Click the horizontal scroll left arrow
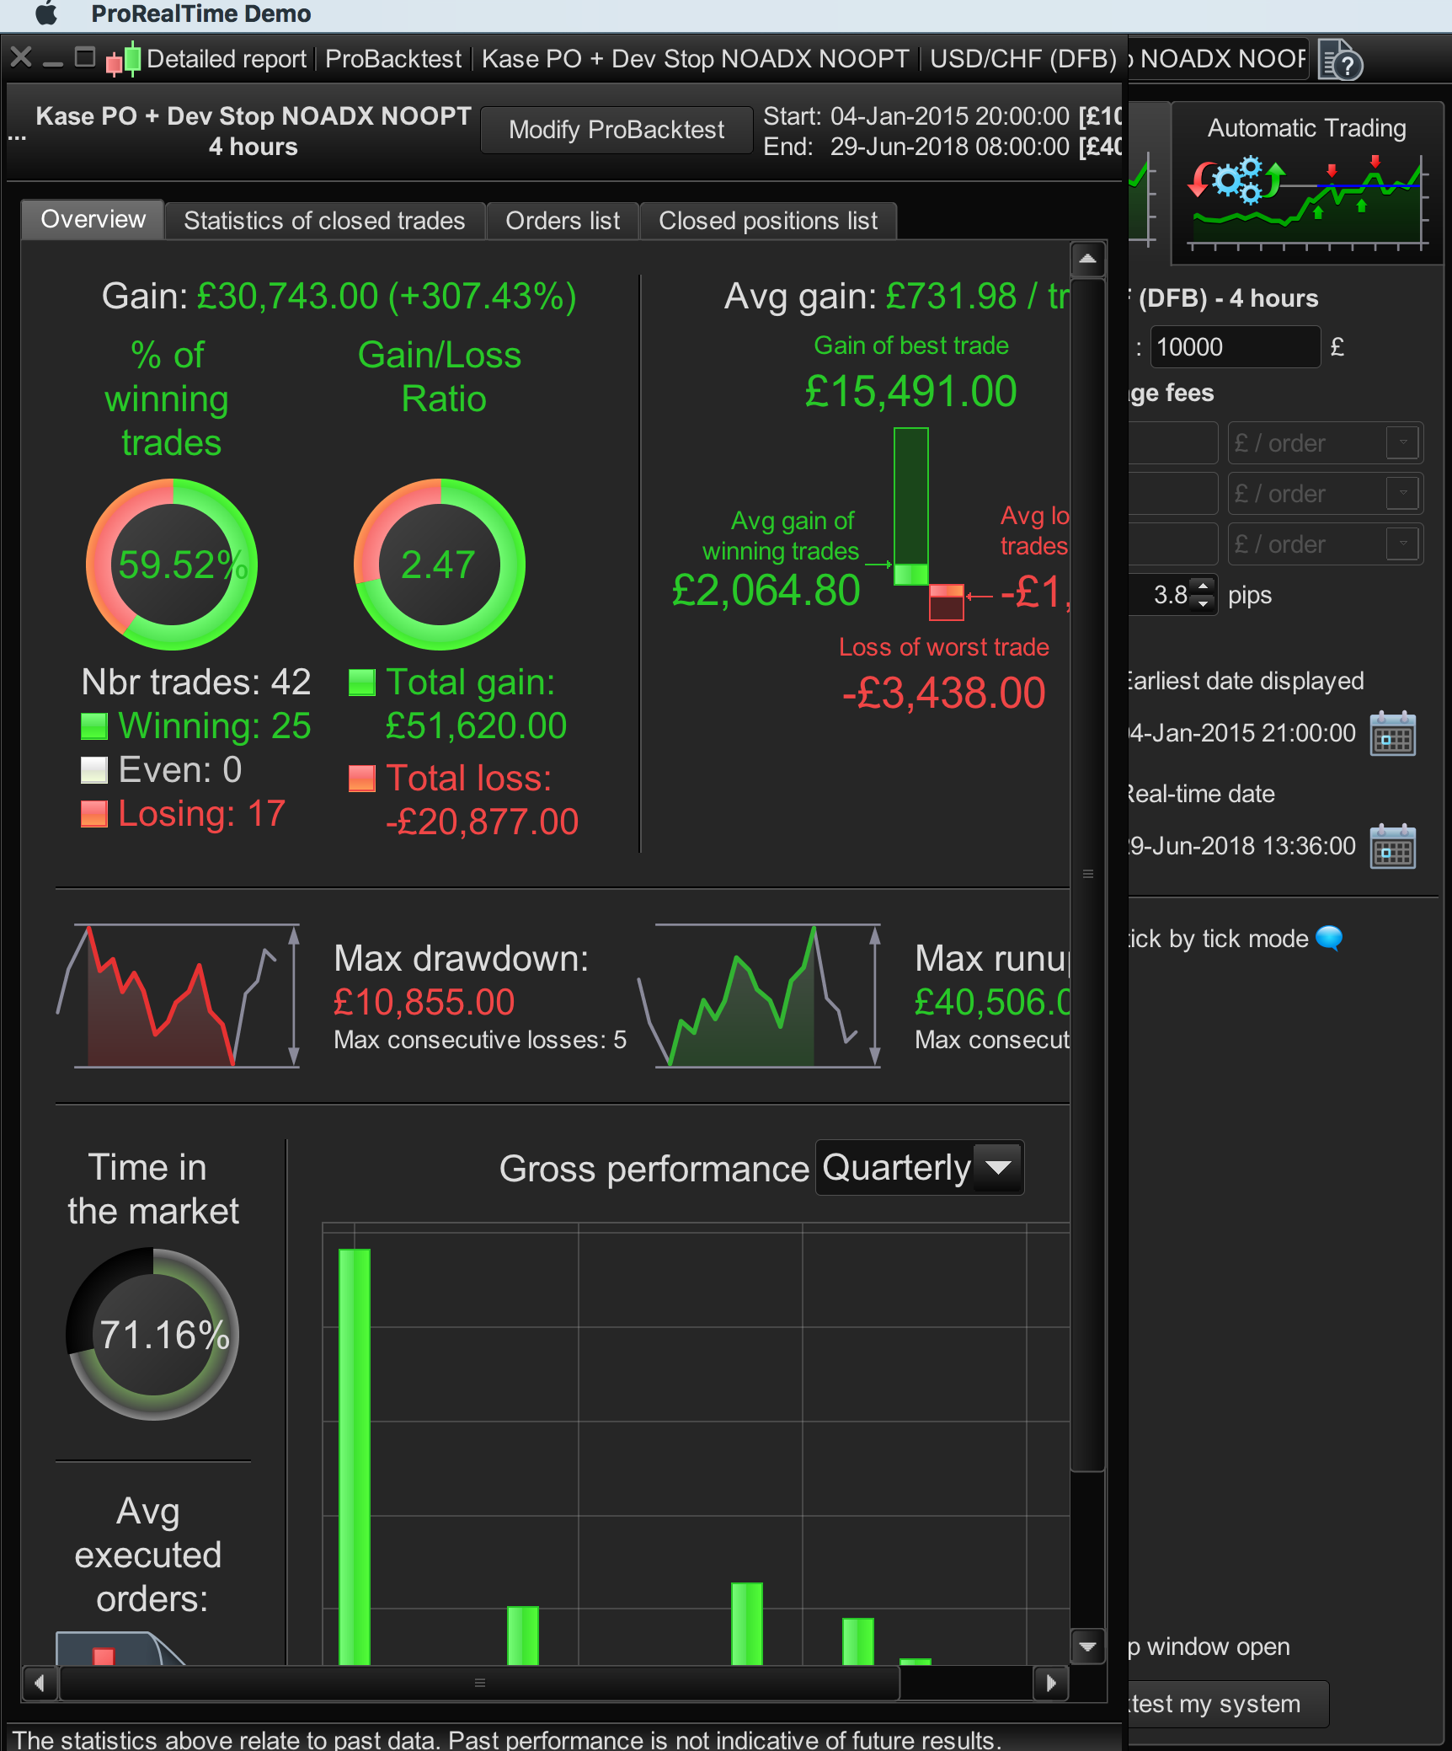1452x1751 pixels. tap(40, 1684)
